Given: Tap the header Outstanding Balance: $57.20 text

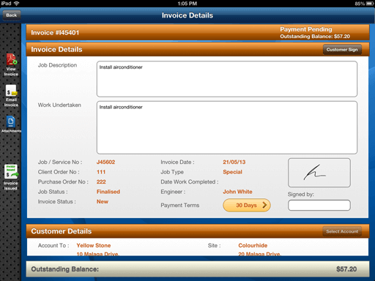Looking at the screenshot, I should click(x=315, y=37).
